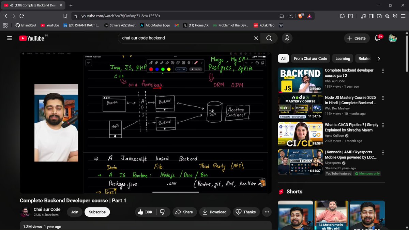409x230 pixels.
Task: Open the TradingView TV bookmark icon
Action: click(281, 25)
